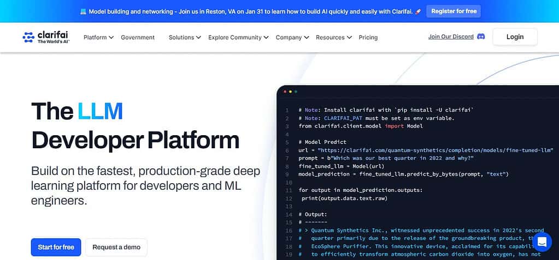Screen dimensions: 559x260
Task: Click the Login button
Action: tap(515, 37)
